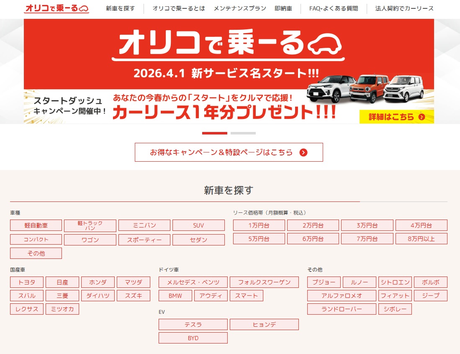Screen dimensions: 460x354
Task: Select ルノー maker
Action: pyautogui.click(x=360, y=282)
